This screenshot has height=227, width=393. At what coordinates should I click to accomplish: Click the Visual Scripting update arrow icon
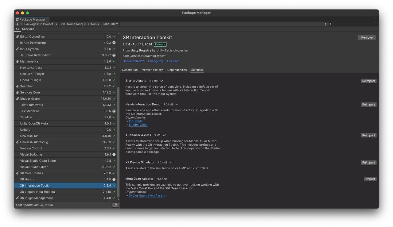(114, 155)
